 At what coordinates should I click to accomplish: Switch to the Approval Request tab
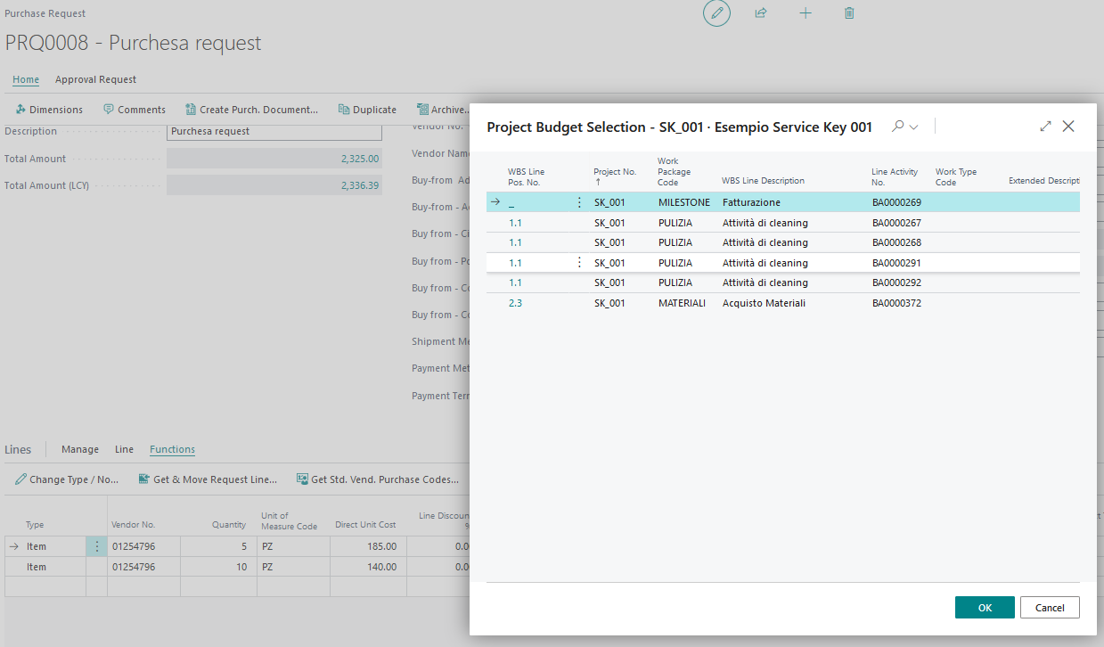(96, 79)
